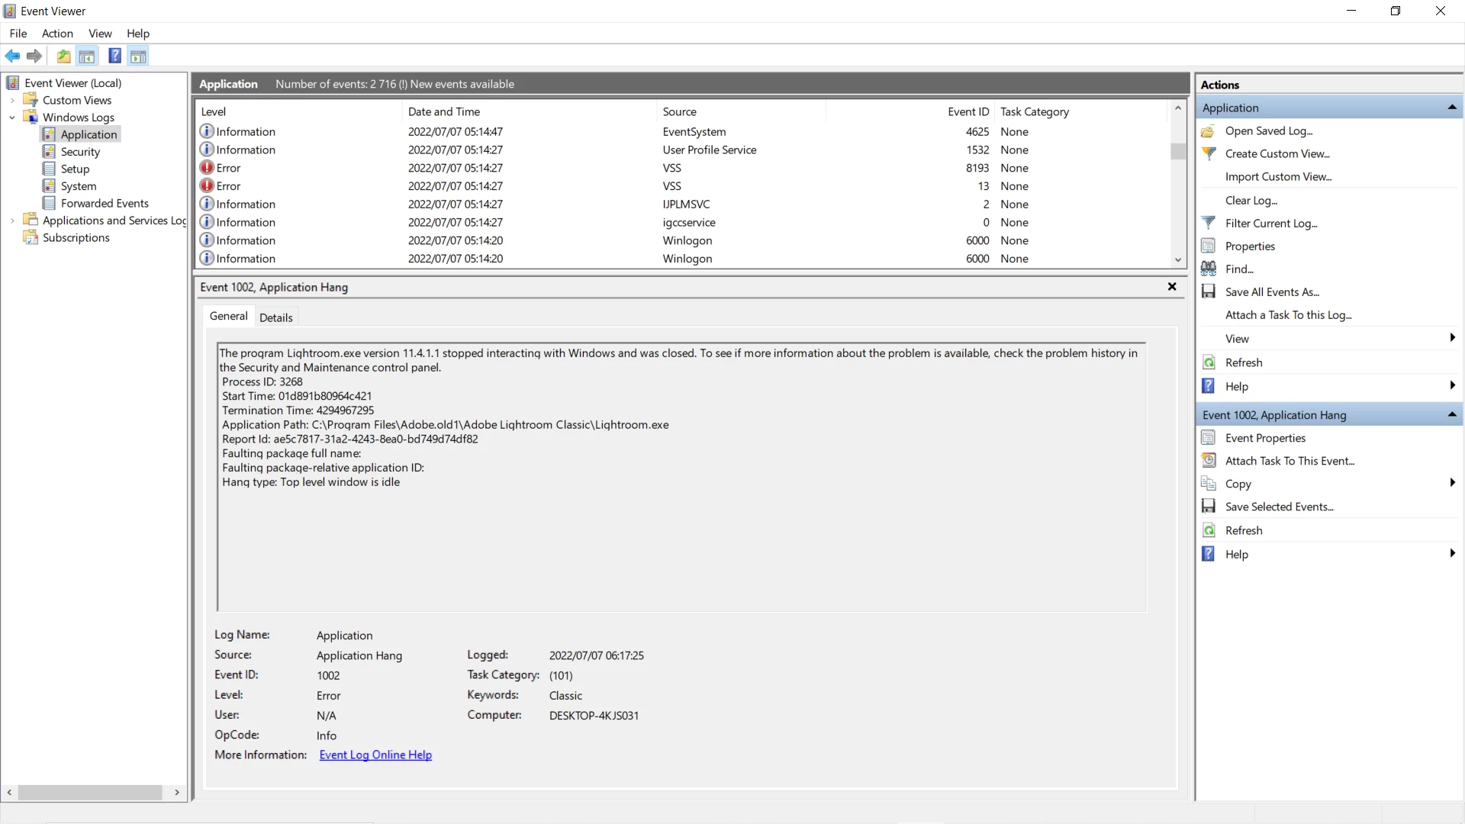Select the Security log icon in tree
Image resolution: width=1465 pixels, height=824 pixels.
49,152
